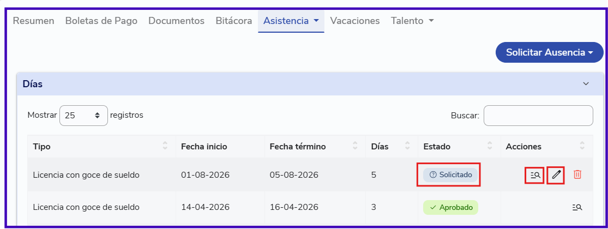This screenshot has height=229, width=608.
Task: Open the Boletas de Pago tab
Action: tap(101, 21)
